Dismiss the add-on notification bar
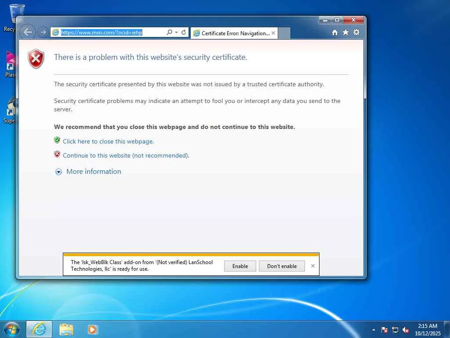This screenshot has width=450, height=338. pos(313,266)
